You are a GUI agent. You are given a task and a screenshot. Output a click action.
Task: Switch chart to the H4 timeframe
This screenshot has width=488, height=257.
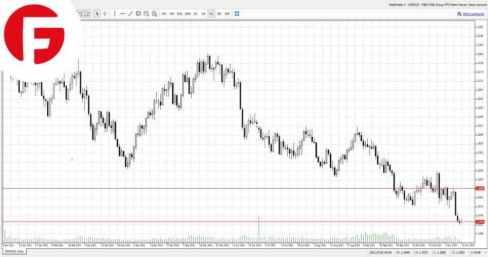pyautogui.click(x=203, y=14)
